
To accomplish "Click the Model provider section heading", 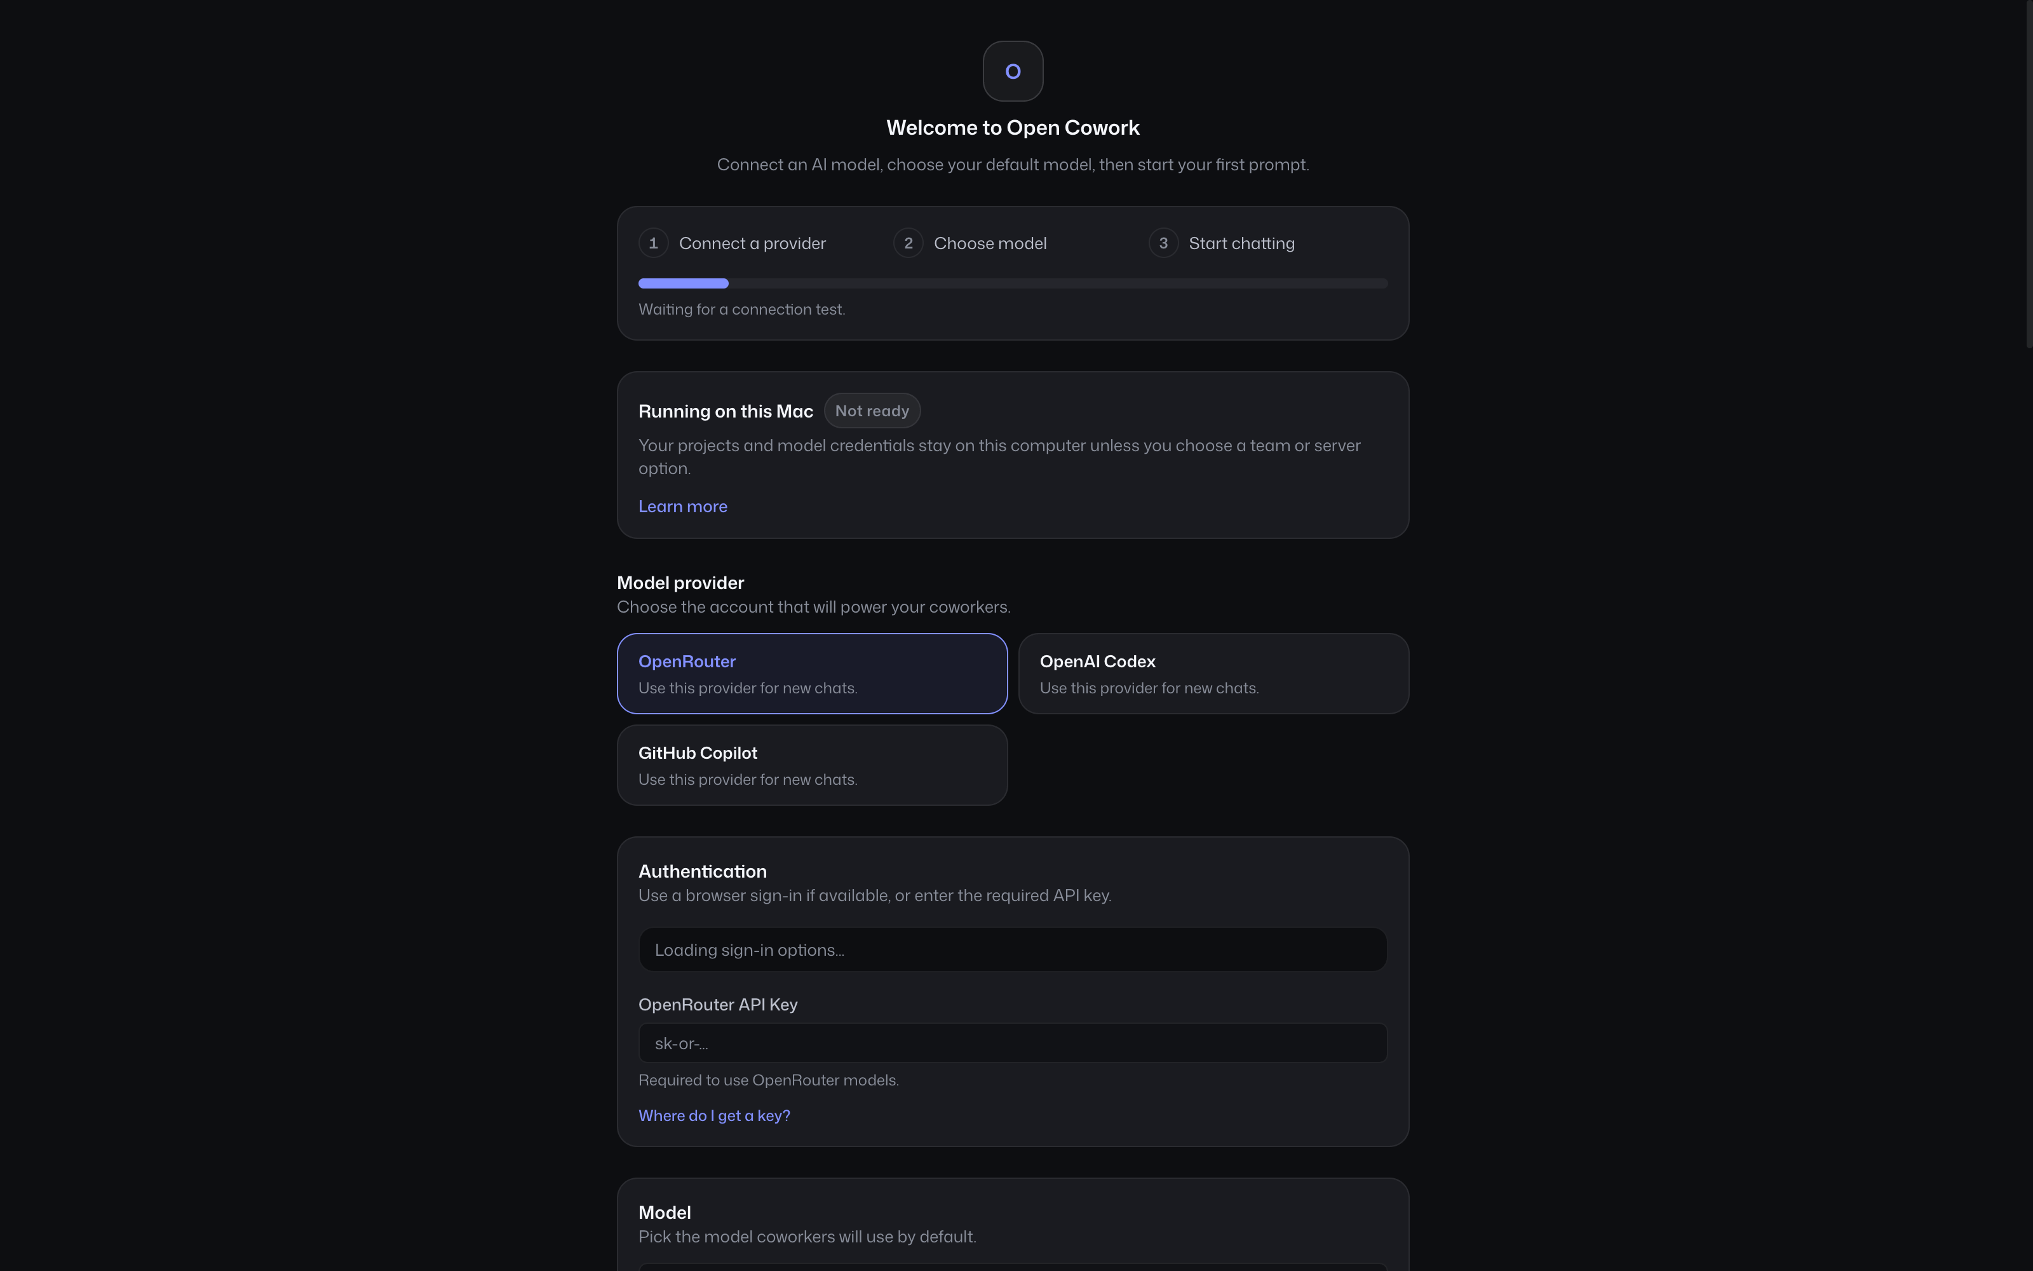I will [x=680, y=583].
